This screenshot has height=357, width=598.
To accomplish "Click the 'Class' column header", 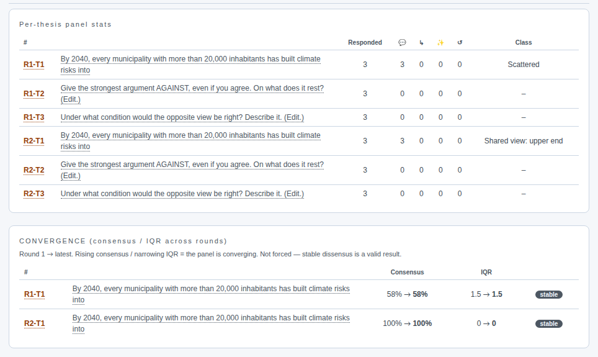I will click(x=524, y=42).
